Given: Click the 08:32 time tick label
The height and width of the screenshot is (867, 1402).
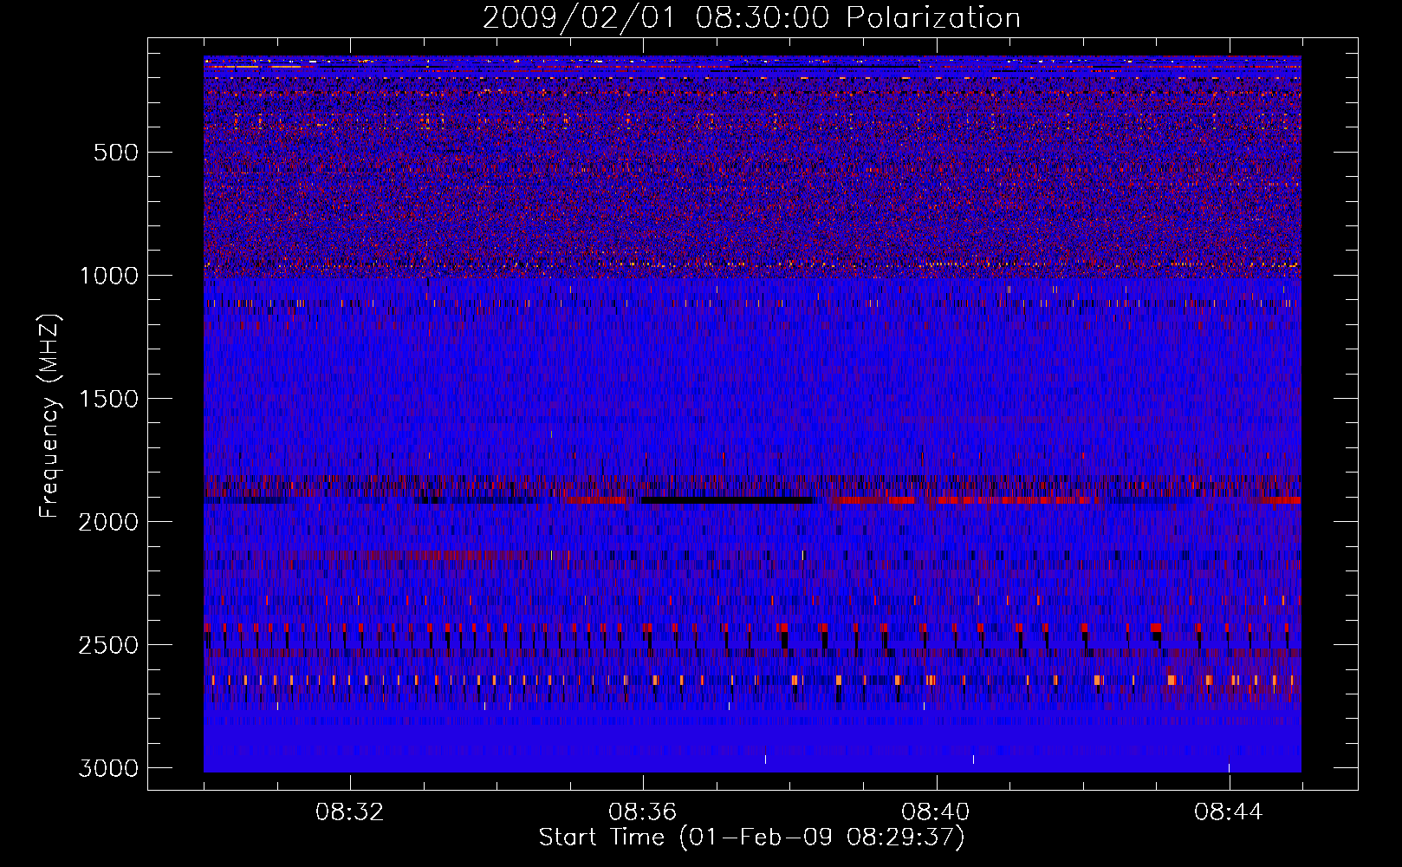Looking at the screenshot, I should (350, 812).
